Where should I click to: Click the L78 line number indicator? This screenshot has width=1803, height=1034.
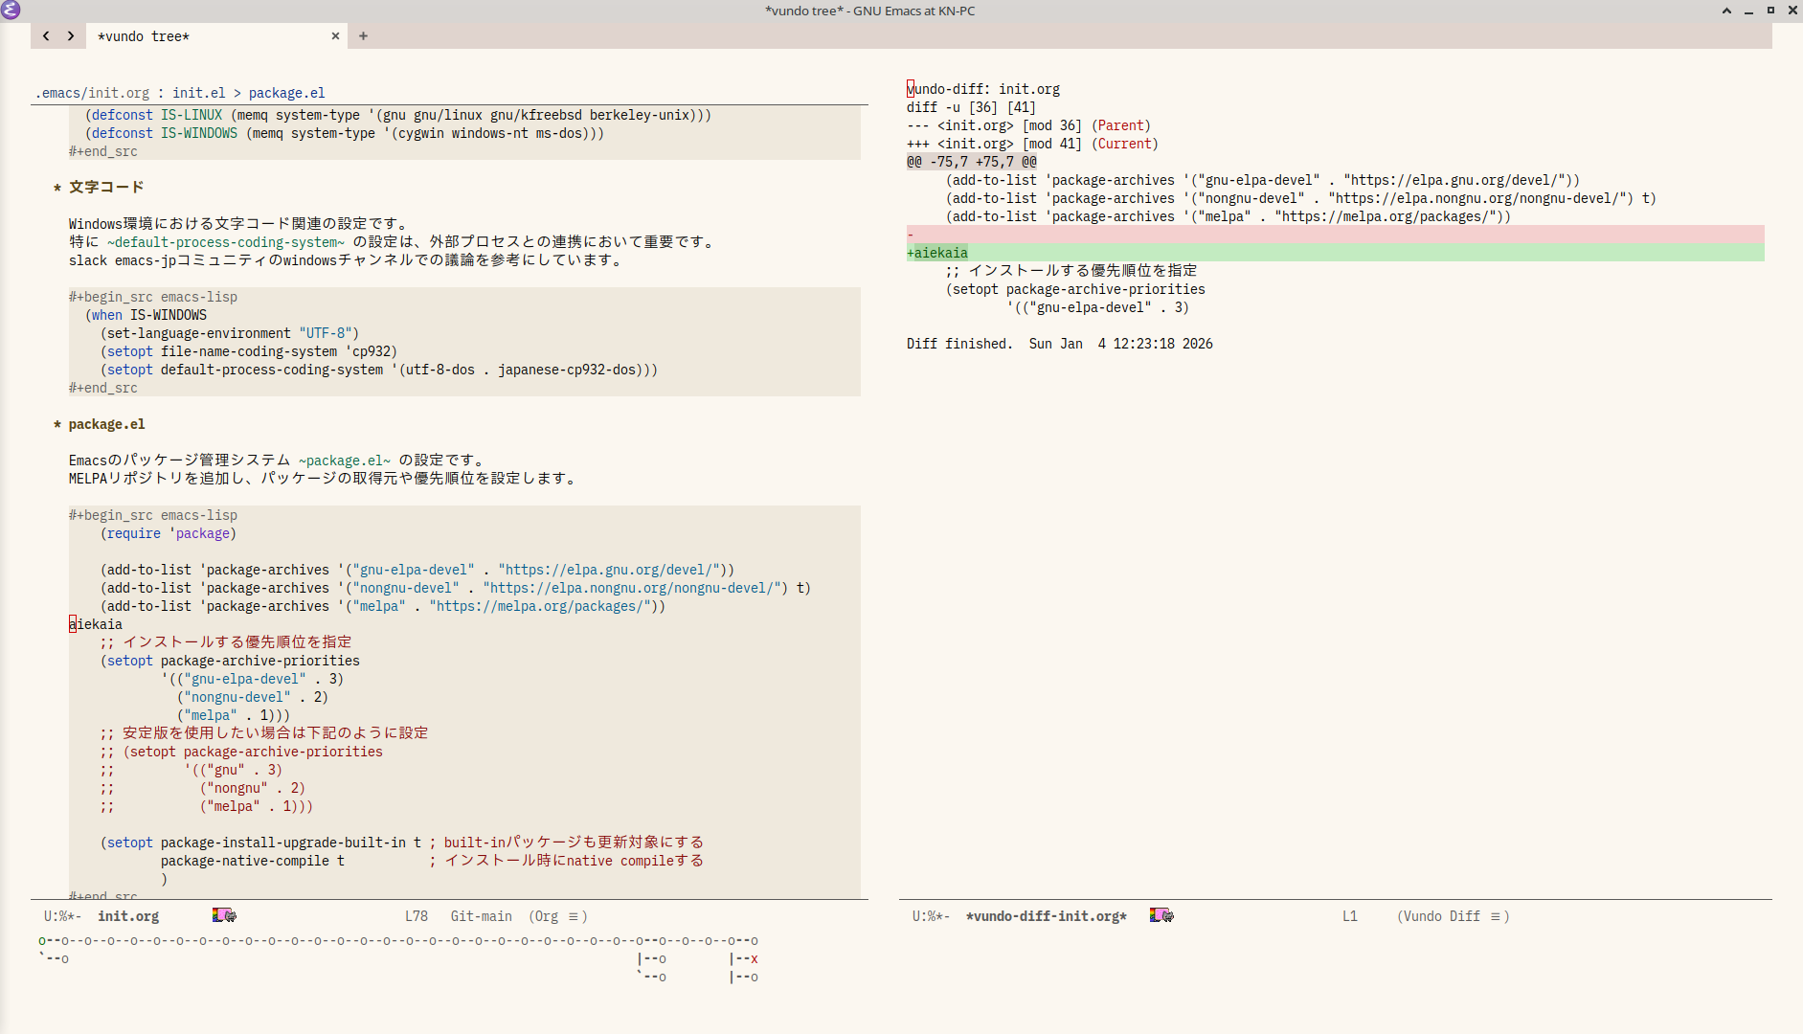(417, 916)
